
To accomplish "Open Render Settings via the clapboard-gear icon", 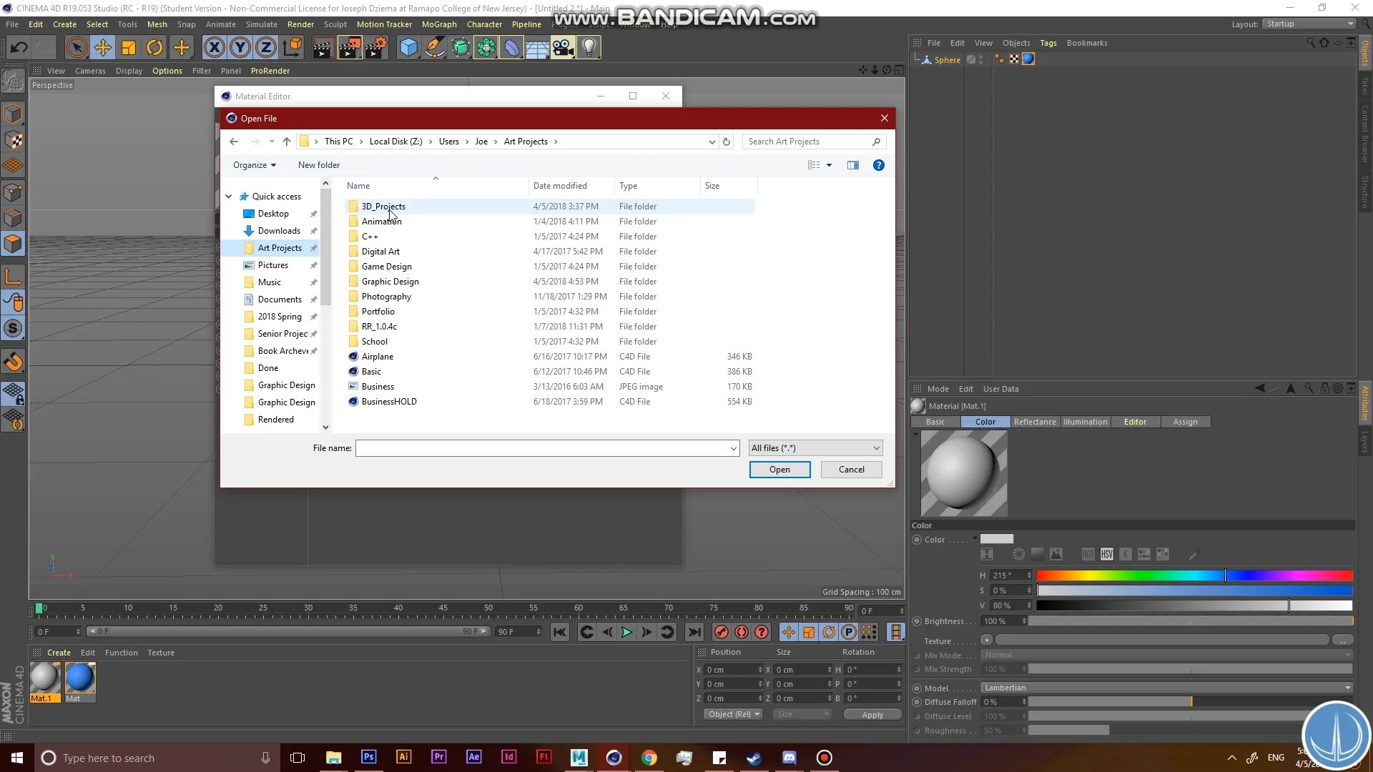I will [377, 47].
